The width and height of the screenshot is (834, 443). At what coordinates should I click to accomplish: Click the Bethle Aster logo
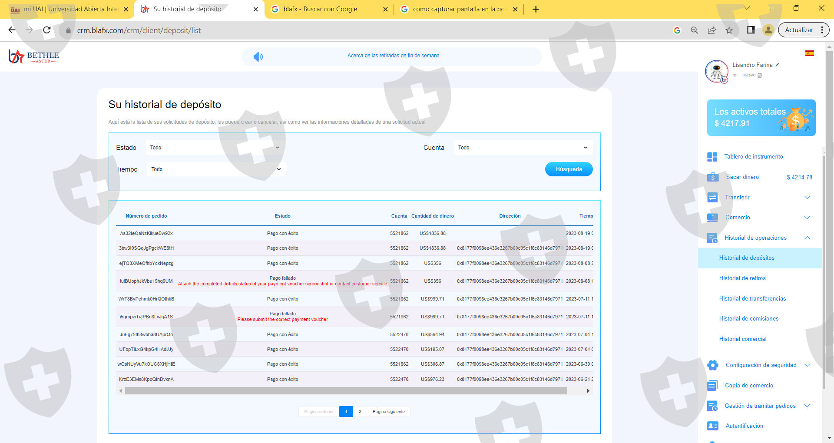click(x=34, y=56)
